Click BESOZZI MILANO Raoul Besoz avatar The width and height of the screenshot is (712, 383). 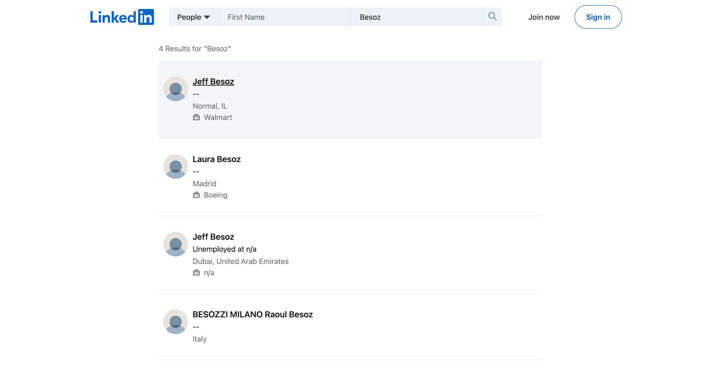176,322
